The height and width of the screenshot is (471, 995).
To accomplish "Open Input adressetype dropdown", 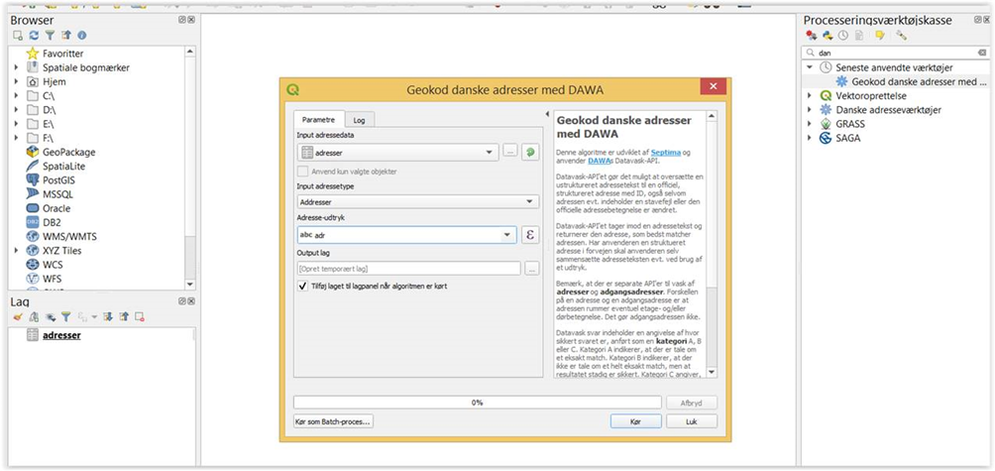I will tap(418, 202).
